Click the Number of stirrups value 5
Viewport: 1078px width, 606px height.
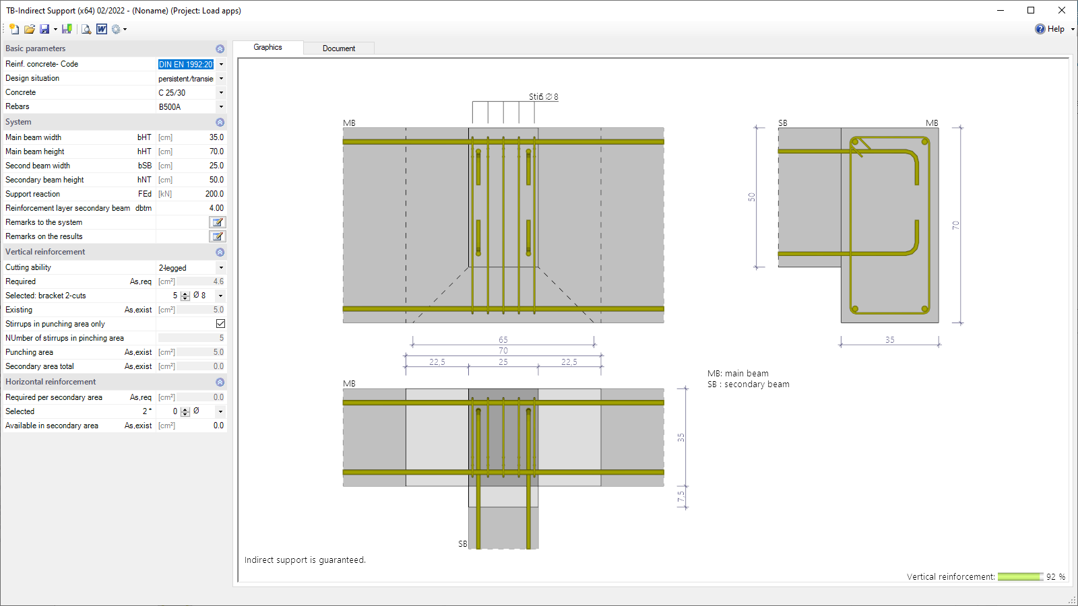pos(221,338)
